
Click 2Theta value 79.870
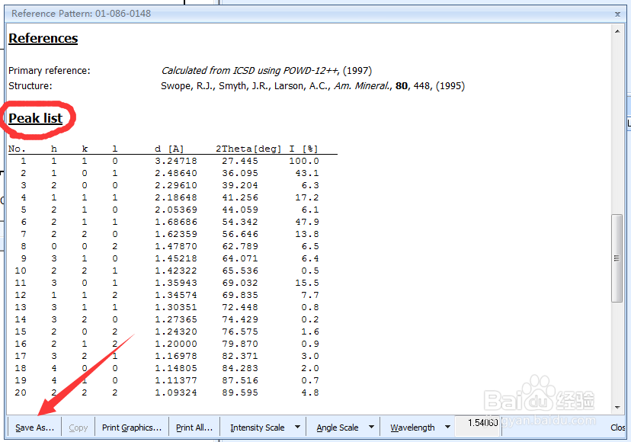pyautogui.click(x=240, y=344)
